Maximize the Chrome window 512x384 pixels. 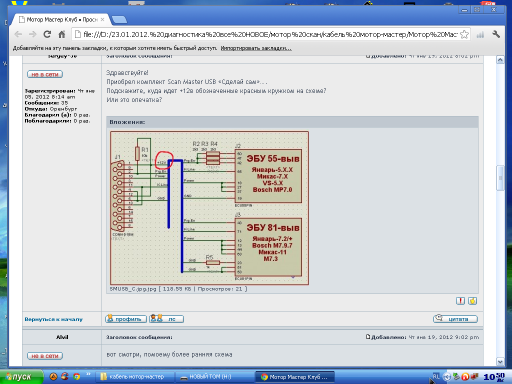[x=476, y=10]
